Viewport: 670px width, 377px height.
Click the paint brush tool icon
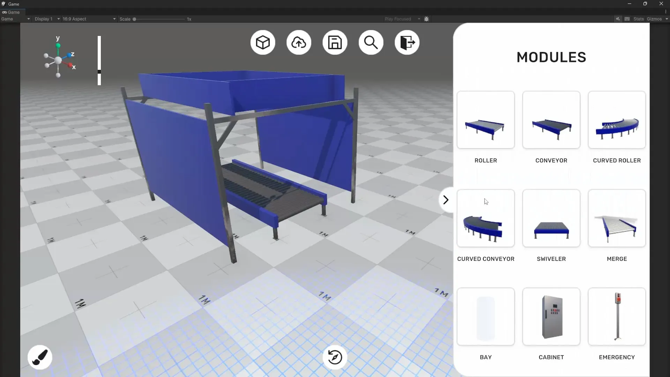[40, 357]
